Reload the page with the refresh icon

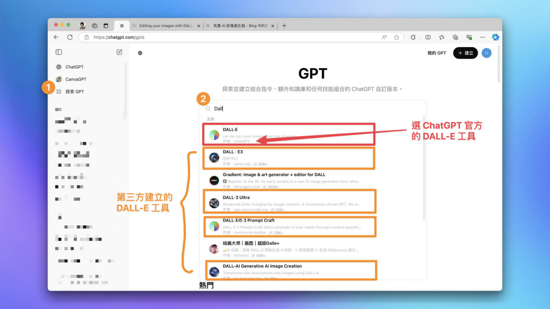[x=70, y=37]
